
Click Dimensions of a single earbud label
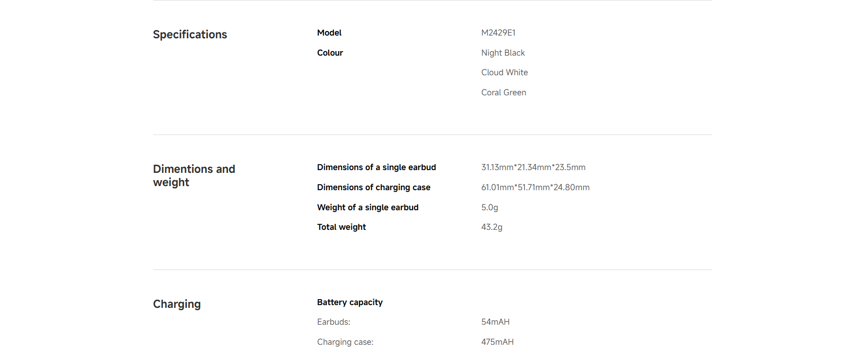(377, 167)
